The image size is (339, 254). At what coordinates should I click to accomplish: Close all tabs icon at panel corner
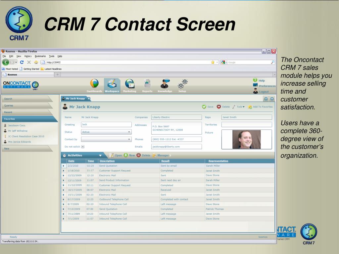pos(272,99)
